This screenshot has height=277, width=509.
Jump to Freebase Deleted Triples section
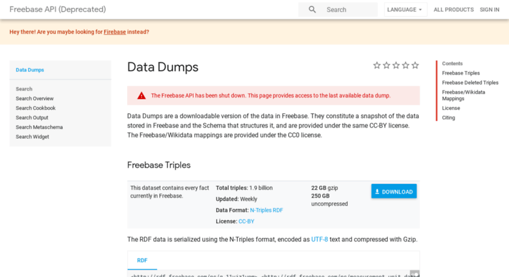pyautogui.click(x=470, y=83)
